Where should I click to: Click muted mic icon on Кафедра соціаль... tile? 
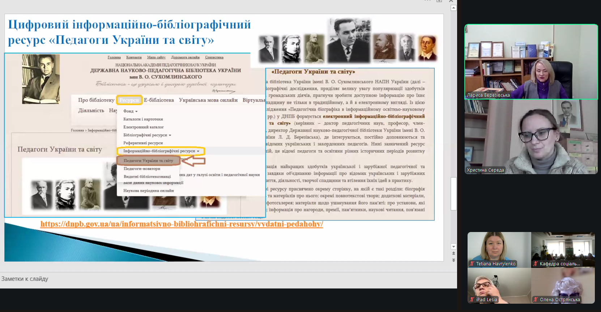pos(536,264)
